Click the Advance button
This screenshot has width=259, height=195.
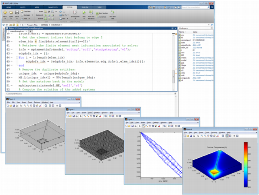101,17
